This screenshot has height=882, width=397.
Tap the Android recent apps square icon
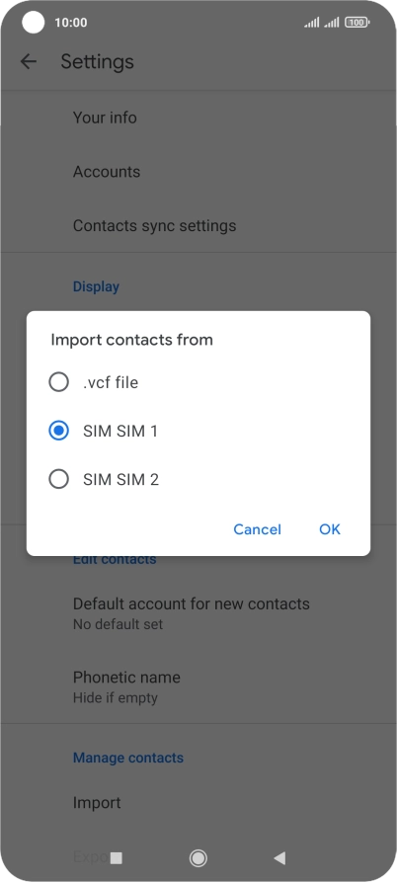coord(117,857)
